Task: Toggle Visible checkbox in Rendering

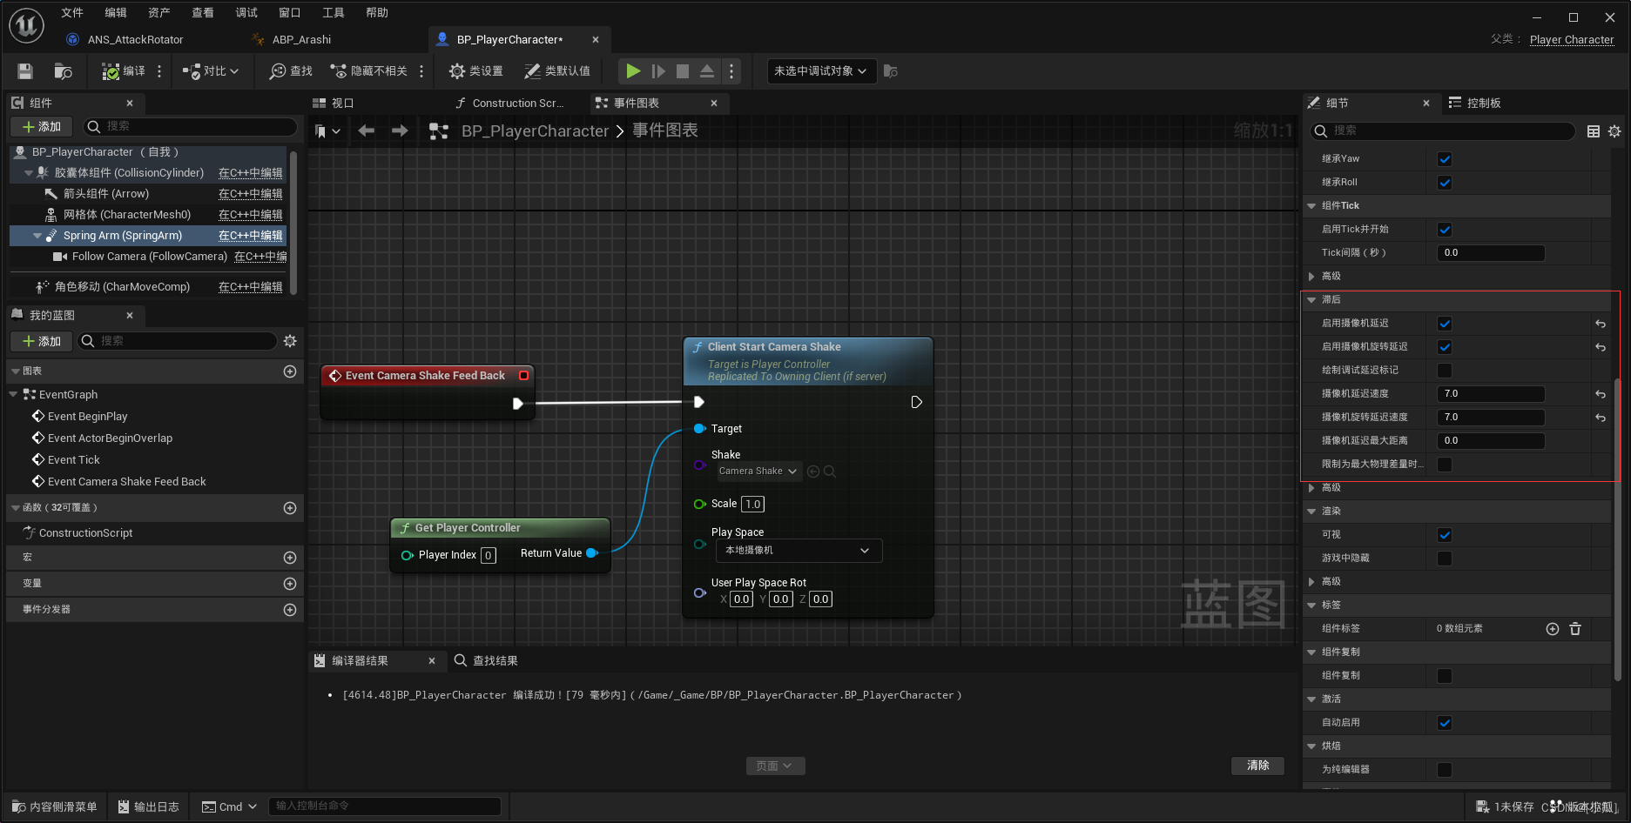Action: pyautogui.click(x=1445, y=535)
